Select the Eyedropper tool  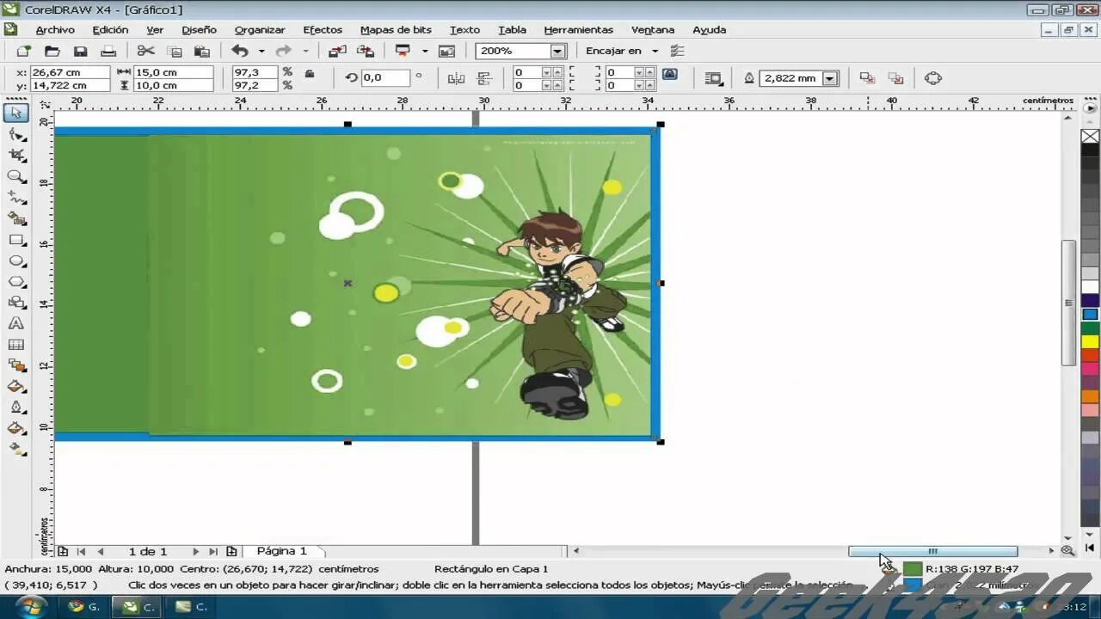click(x=16, y=386)
